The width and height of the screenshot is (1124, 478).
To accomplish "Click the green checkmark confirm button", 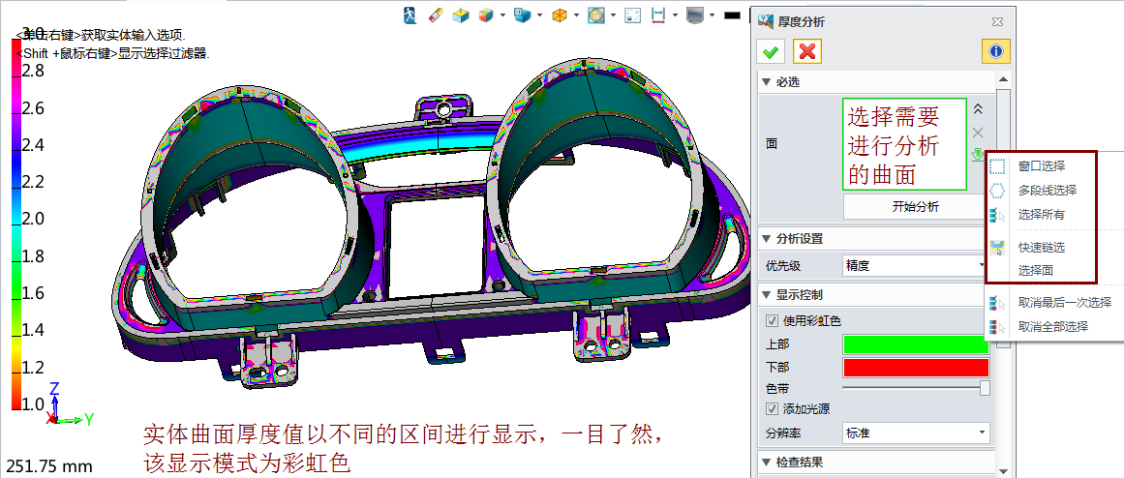I will pyautogui.click(x=773, y=52).
